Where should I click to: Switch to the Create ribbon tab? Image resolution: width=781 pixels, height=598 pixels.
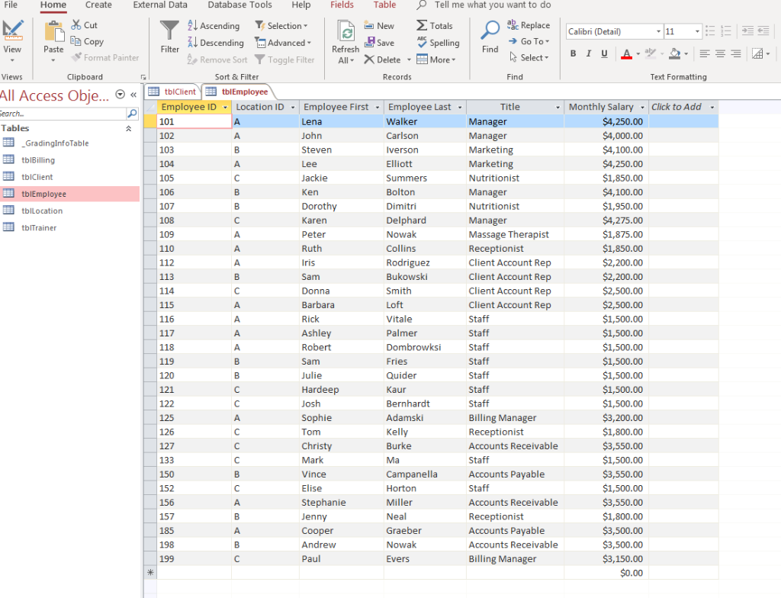pyautogui.click(x=98, y=5)
